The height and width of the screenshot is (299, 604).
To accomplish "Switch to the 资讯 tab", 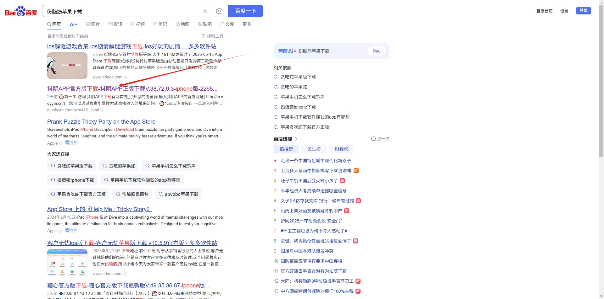I will pos(115,24).
